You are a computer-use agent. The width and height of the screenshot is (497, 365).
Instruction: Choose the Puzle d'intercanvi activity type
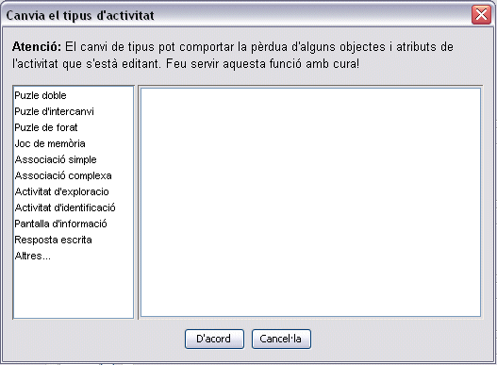(x=74, y=111)
